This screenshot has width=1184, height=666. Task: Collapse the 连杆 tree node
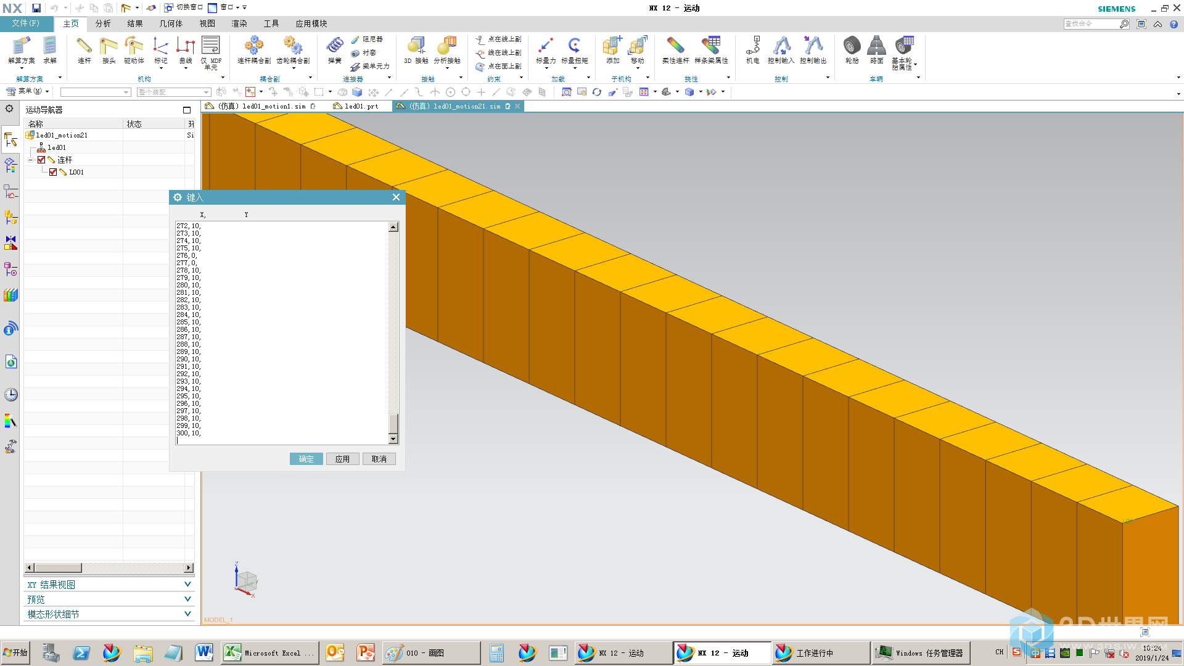(30, 160)
